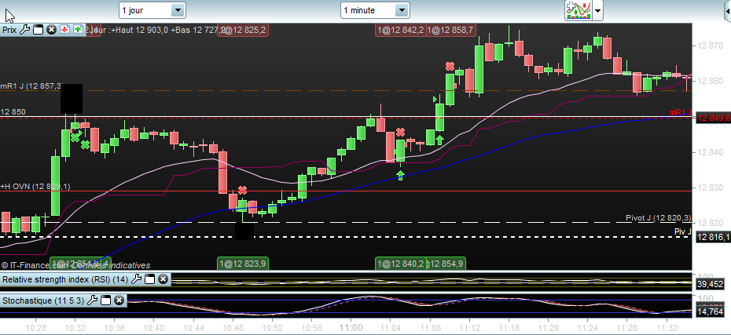The image size is (731, 335).
Task: Click the 12 830 price axis label
Action: point(710,188)
